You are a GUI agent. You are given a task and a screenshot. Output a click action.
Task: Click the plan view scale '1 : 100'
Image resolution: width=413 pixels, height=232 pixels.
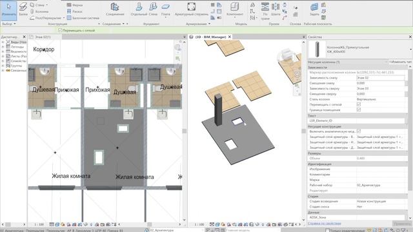click(x=39, y=224)
